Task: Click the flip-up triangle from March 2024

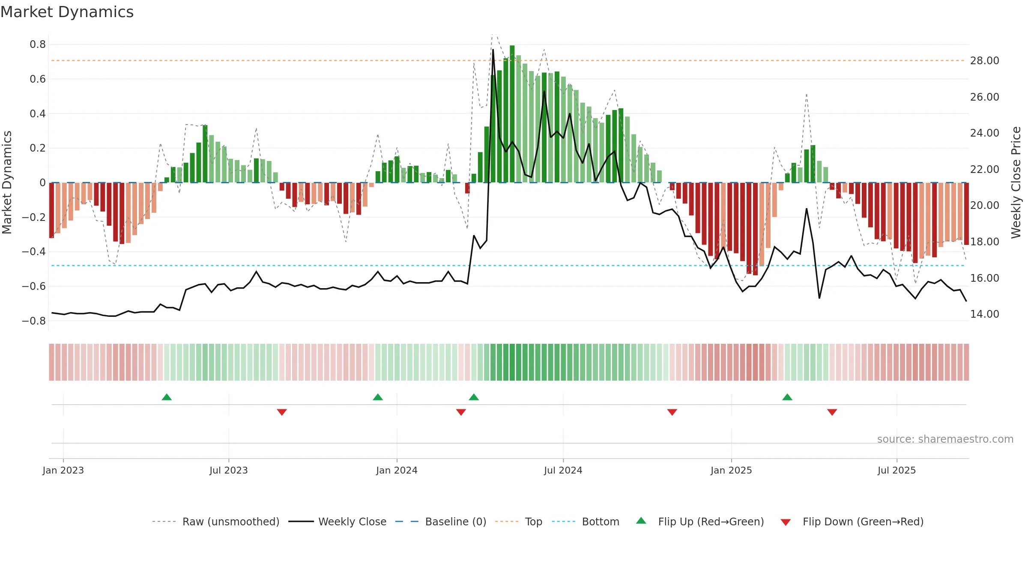Action: [x=474, y=397]
